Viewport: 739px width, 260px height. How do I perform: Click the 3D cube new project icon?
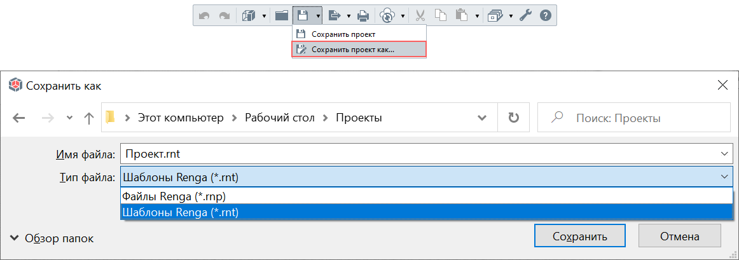(249, 15)
